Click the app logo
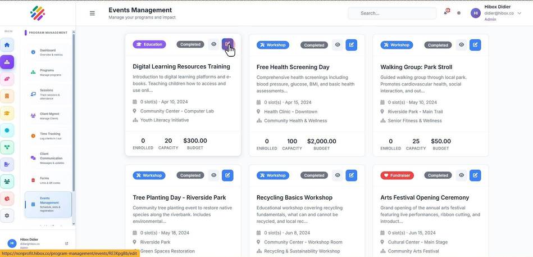 38,13
